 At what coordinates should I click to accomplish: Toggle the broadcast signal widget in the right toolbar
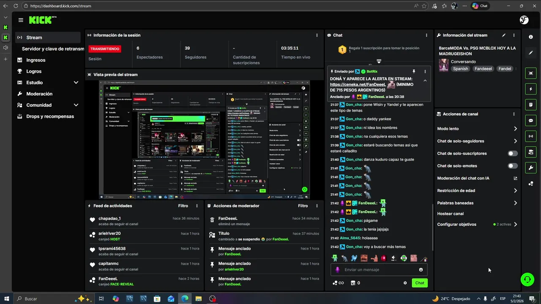[x=531, y=136]
